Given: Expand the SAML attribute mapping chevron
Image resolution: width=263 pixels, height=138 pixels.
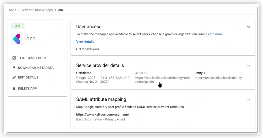Looking at the screenshot, I should pyautogui.click(x=249, y=100).
